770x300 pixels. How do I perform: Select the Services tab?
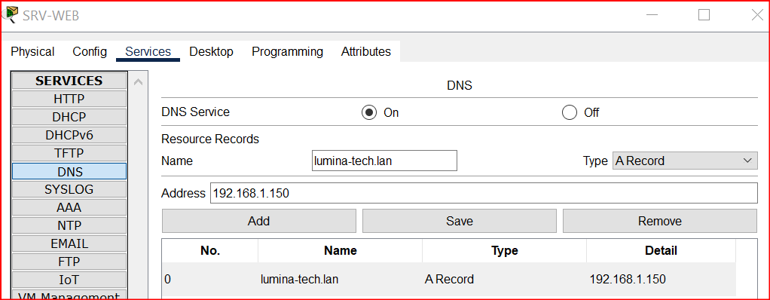click(x=148, y=51)
